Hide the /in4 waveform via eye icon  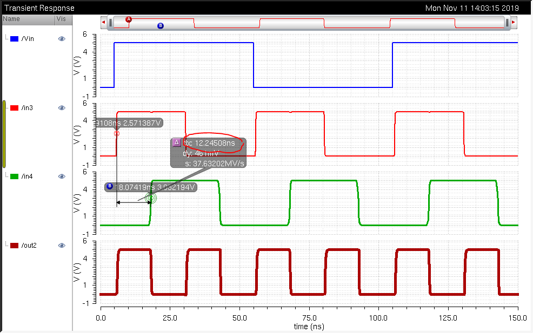(x=62, y=176)
